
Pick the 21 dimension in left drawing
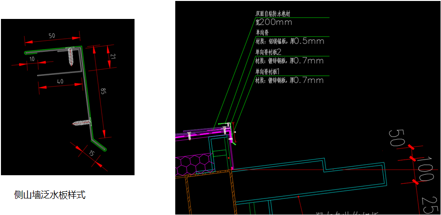point(112,57)
